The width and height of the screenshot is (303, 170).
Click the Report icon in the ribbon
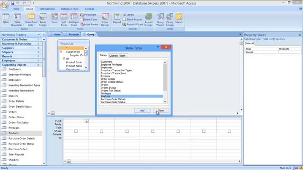point(117,19)
